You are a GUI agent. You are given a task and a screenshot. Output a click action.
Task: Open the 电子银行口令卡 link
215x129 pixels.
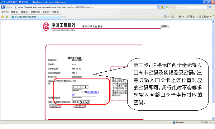click(93, 92)
